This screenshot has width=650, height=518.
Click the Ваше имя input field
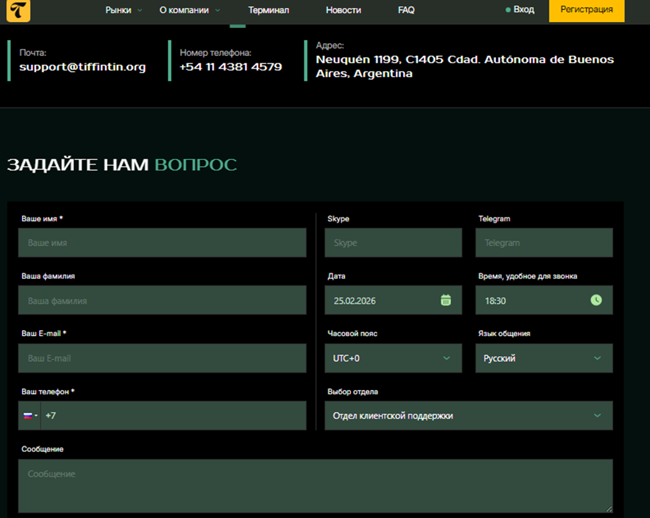click(x=161, y=243)
